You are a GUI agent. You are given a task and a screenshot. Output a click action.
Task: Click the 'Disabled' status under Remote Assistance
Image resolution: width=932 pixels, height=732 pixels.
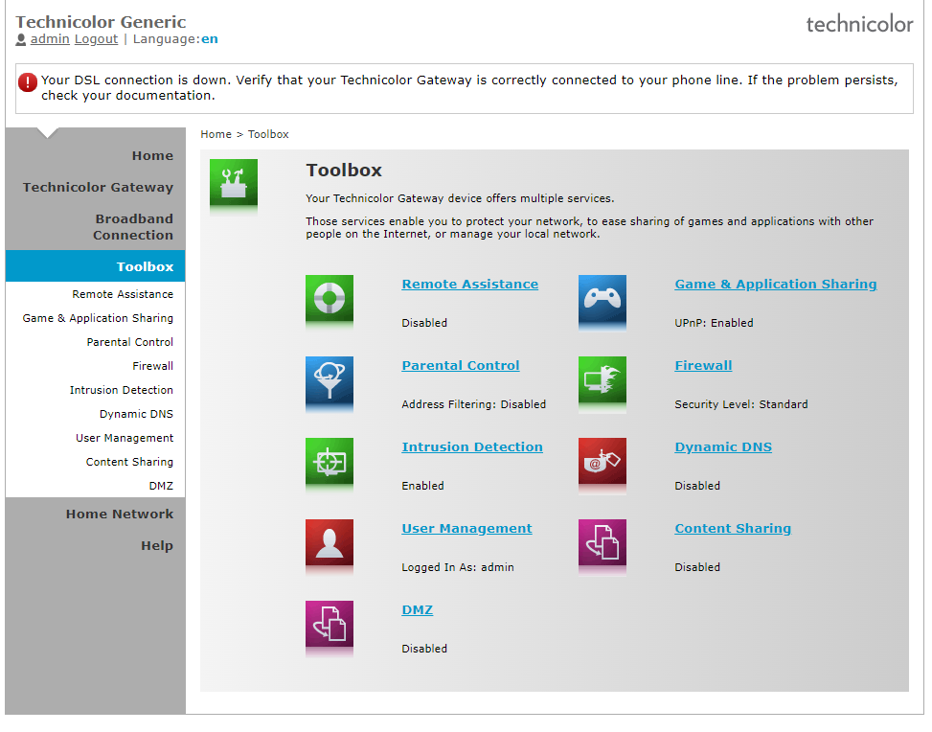click(x=424, y=323)
